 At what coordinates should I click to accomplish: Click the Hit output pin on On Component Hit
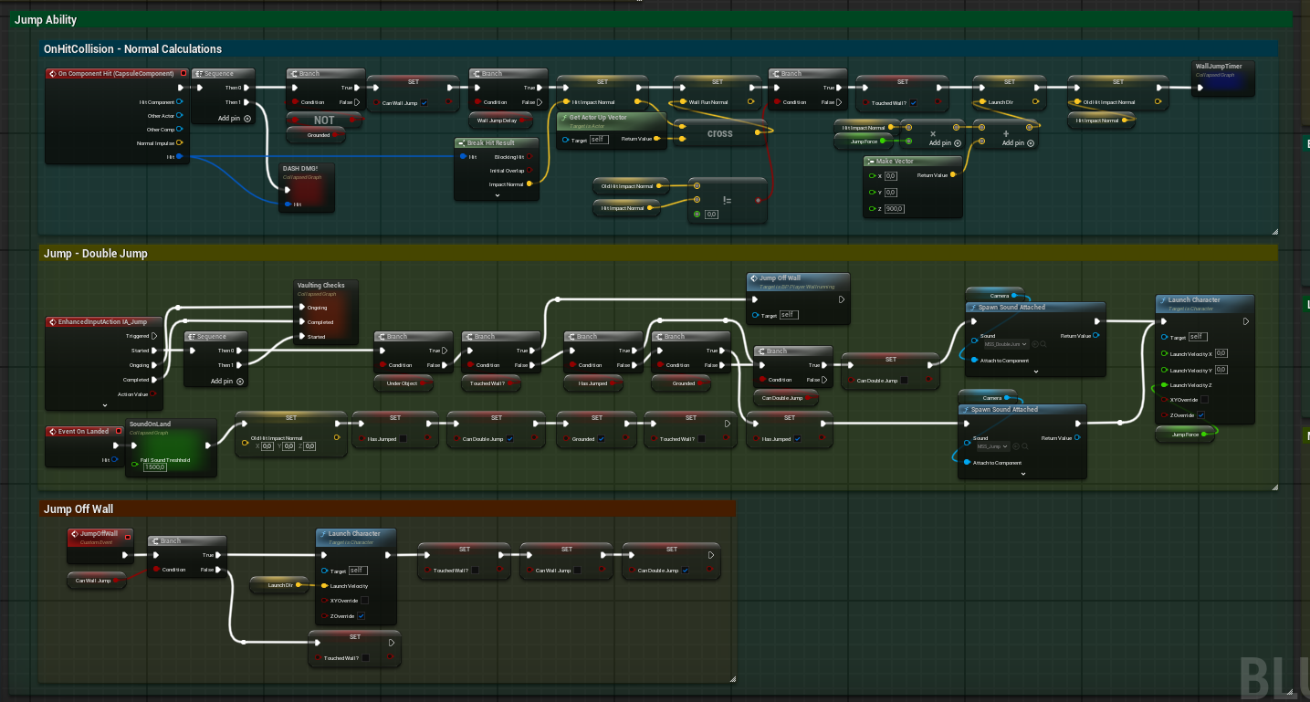tap(179, 157)
